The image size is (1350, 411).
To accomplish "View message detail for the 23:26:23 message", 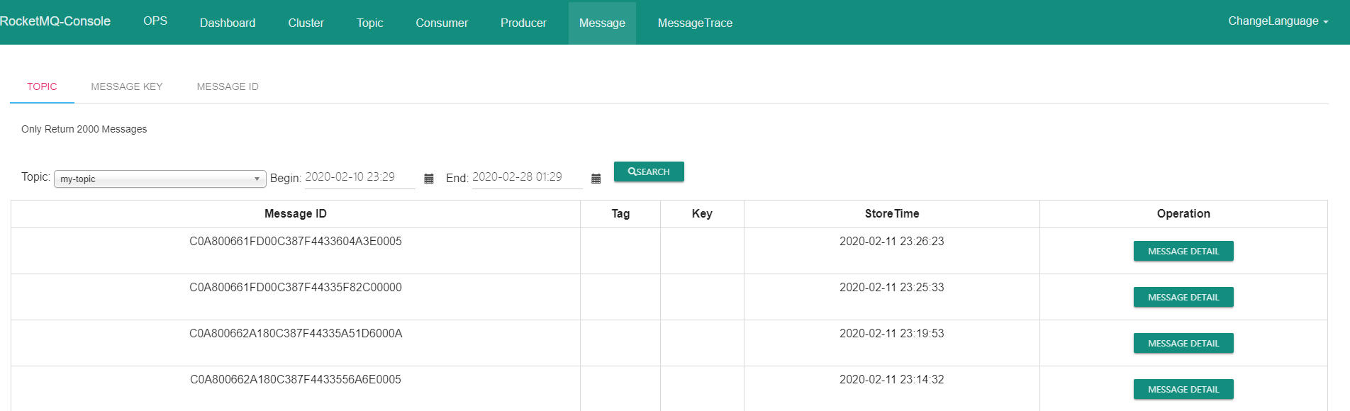I will [1183, 251].
